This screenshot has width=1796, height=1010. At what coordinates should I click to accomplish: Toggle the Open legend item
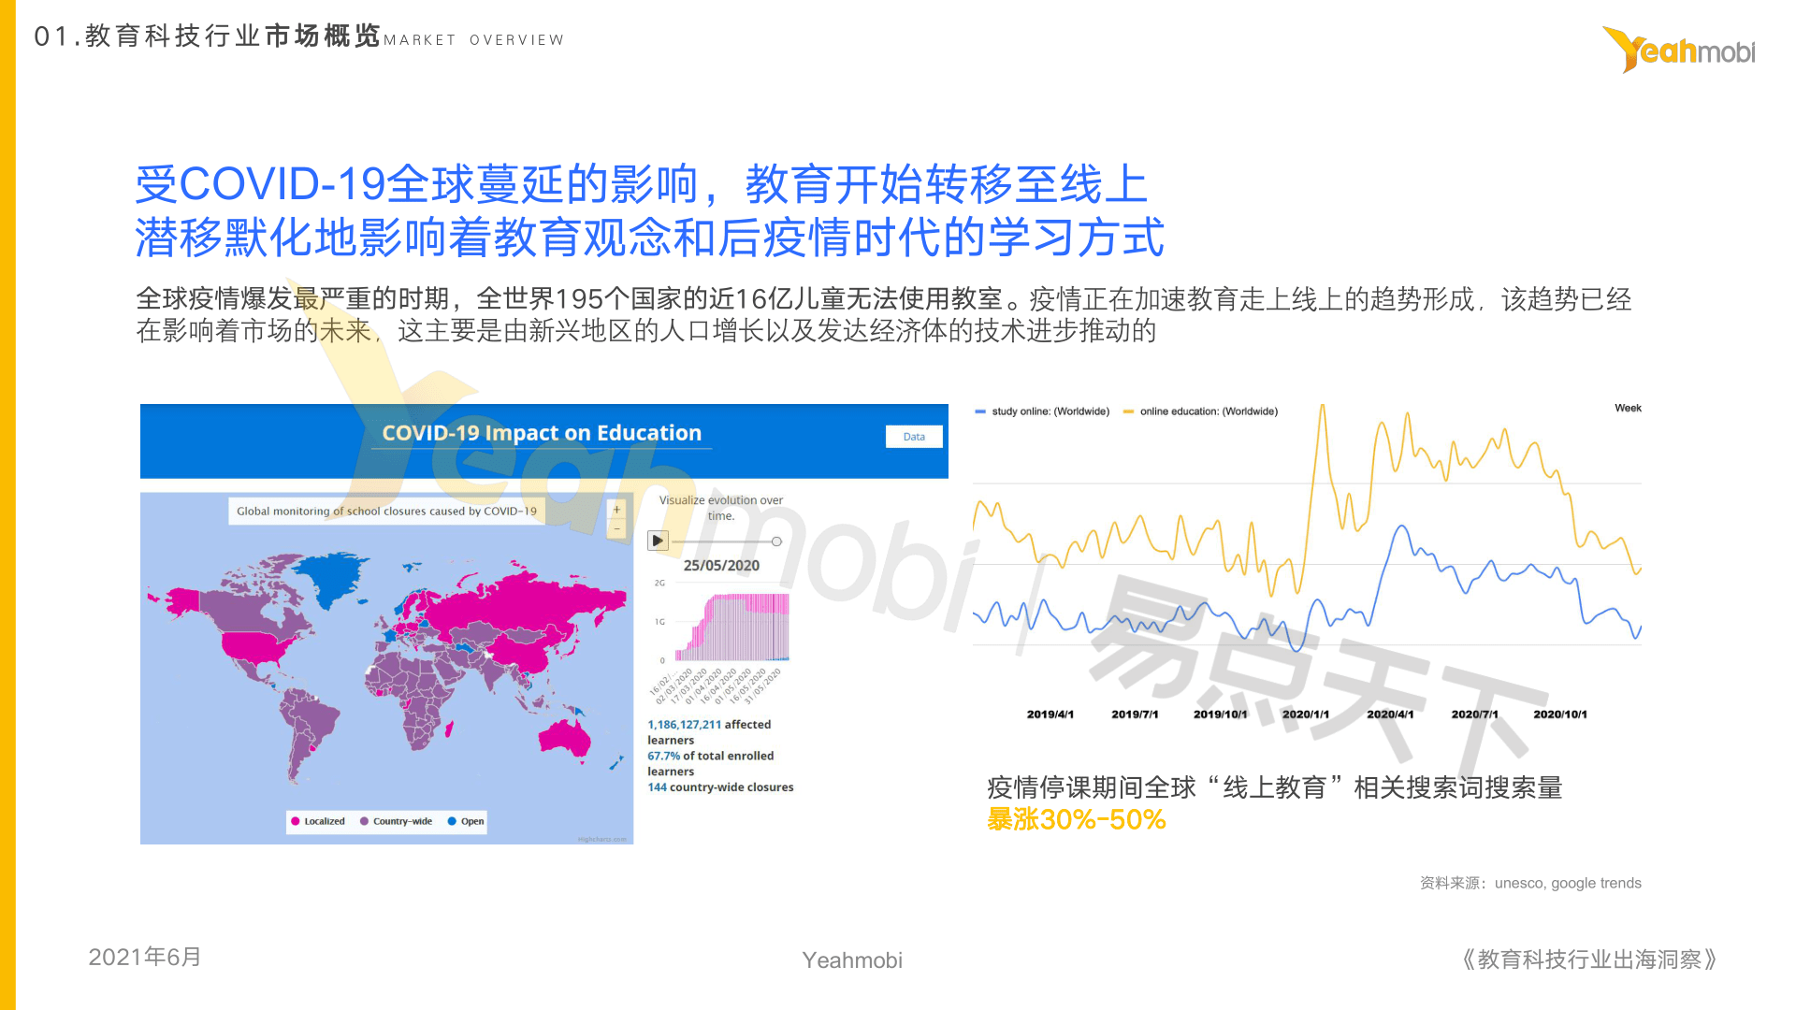tap(465, 821)
